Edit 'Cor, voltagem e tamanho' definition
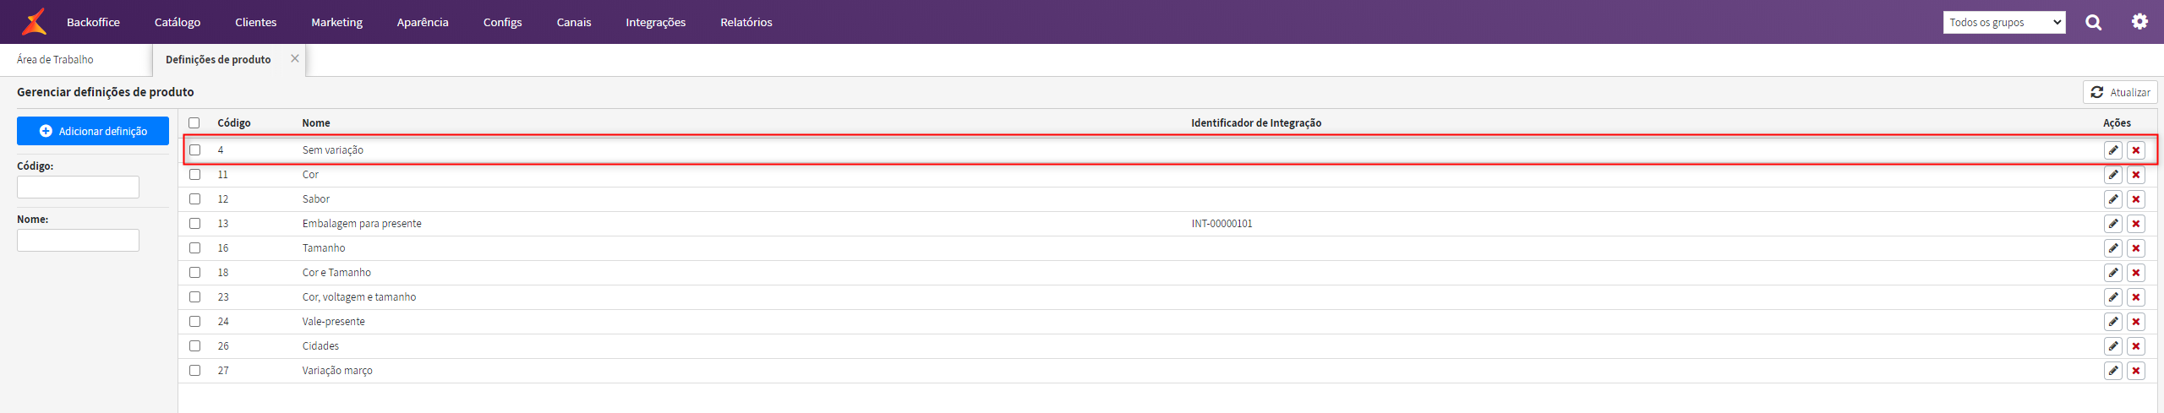 tap(2113, 297)
